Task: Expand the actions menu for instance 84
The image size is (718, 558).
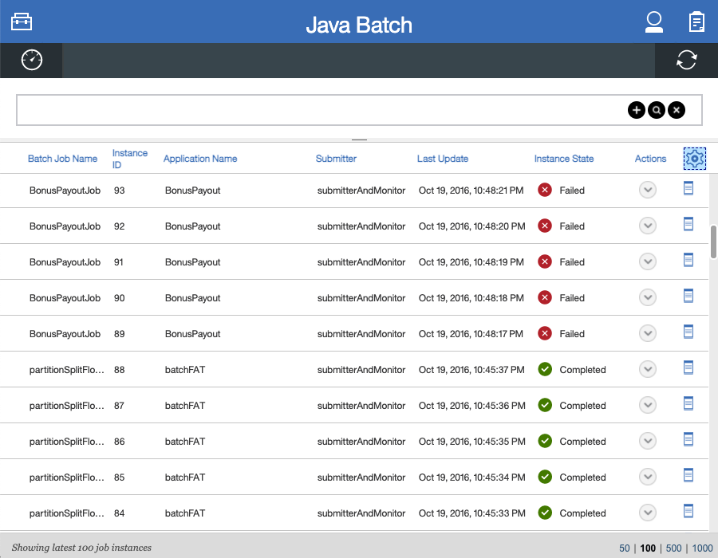Action: point(648,512)
